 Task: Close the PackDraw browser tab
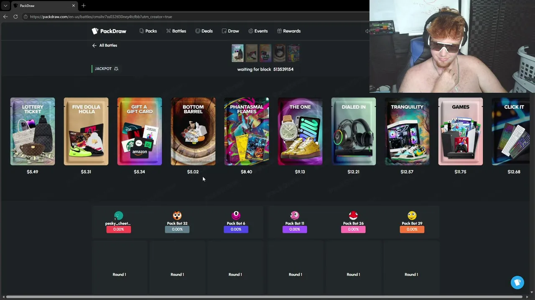(x=74, y=6)
